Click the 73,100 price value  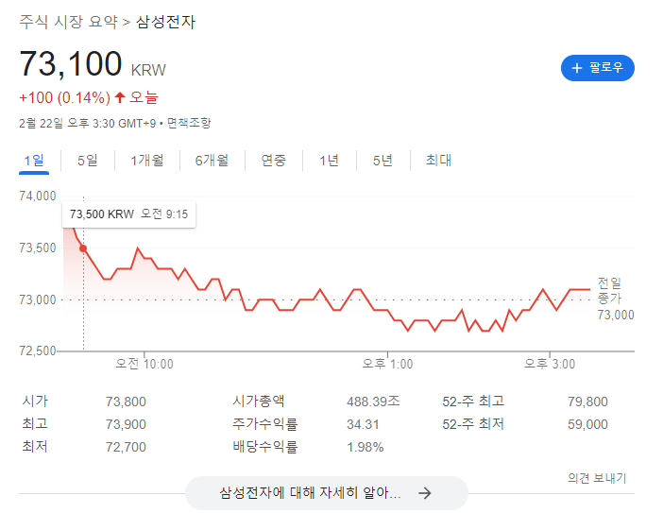(x=71, y=64)
